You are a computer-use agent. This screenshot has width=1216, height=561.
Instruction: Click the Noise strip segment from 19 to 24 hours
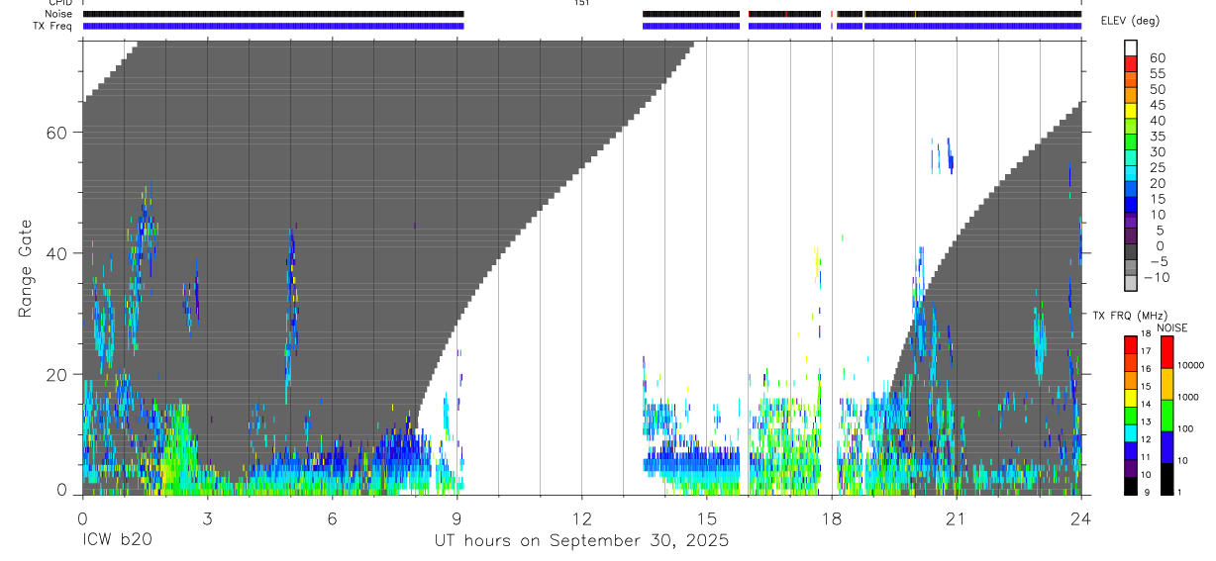pos(972,14)
